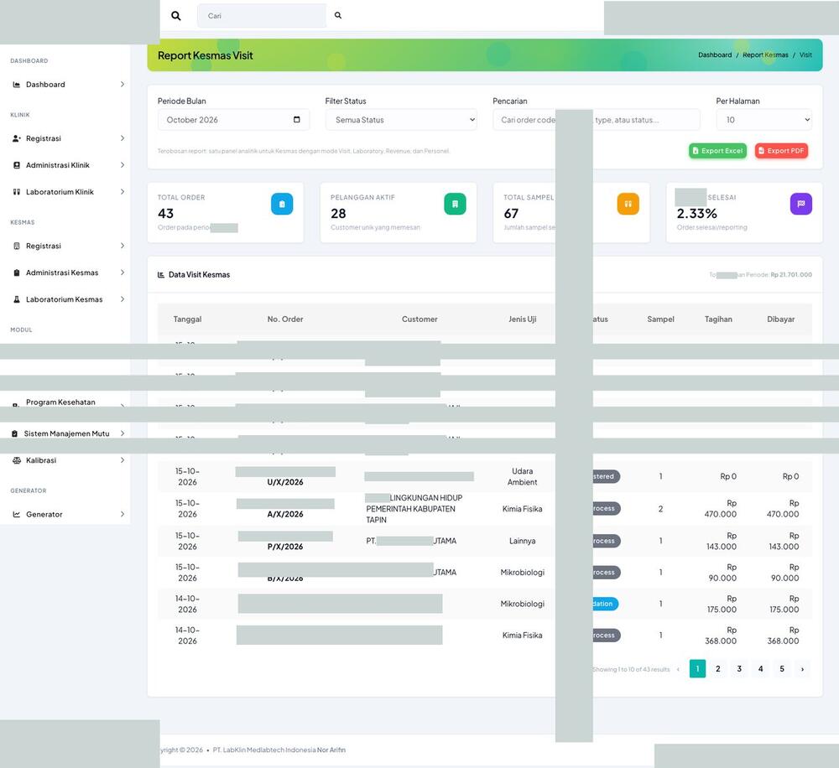Screen dimensions: 839x768
Task: Click the Customer column header
Action: pyautogui.click(x=419, y=319)
